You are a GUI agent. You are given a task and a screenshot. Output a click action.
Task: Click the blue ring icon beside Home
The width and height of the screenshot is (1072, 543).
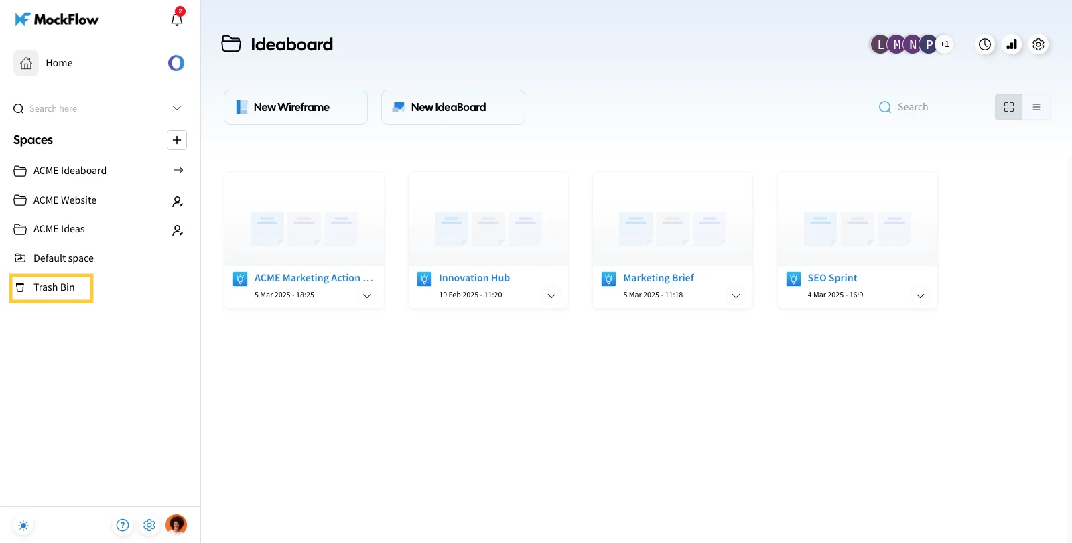point(176,63)
